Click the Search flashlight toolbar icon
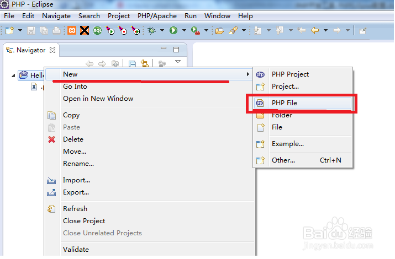 (233, 31)
